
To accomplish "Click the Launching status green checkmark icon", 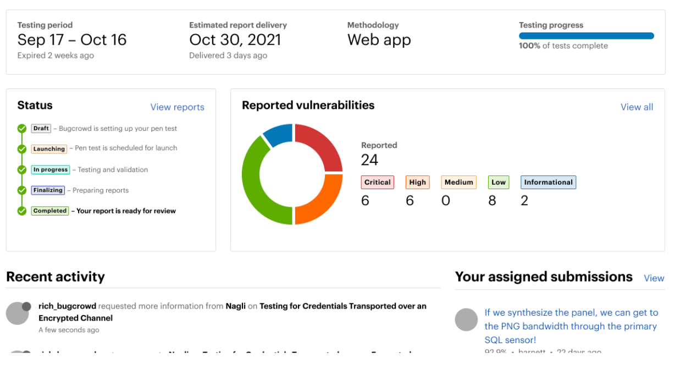I will click(x=22, y=149).
